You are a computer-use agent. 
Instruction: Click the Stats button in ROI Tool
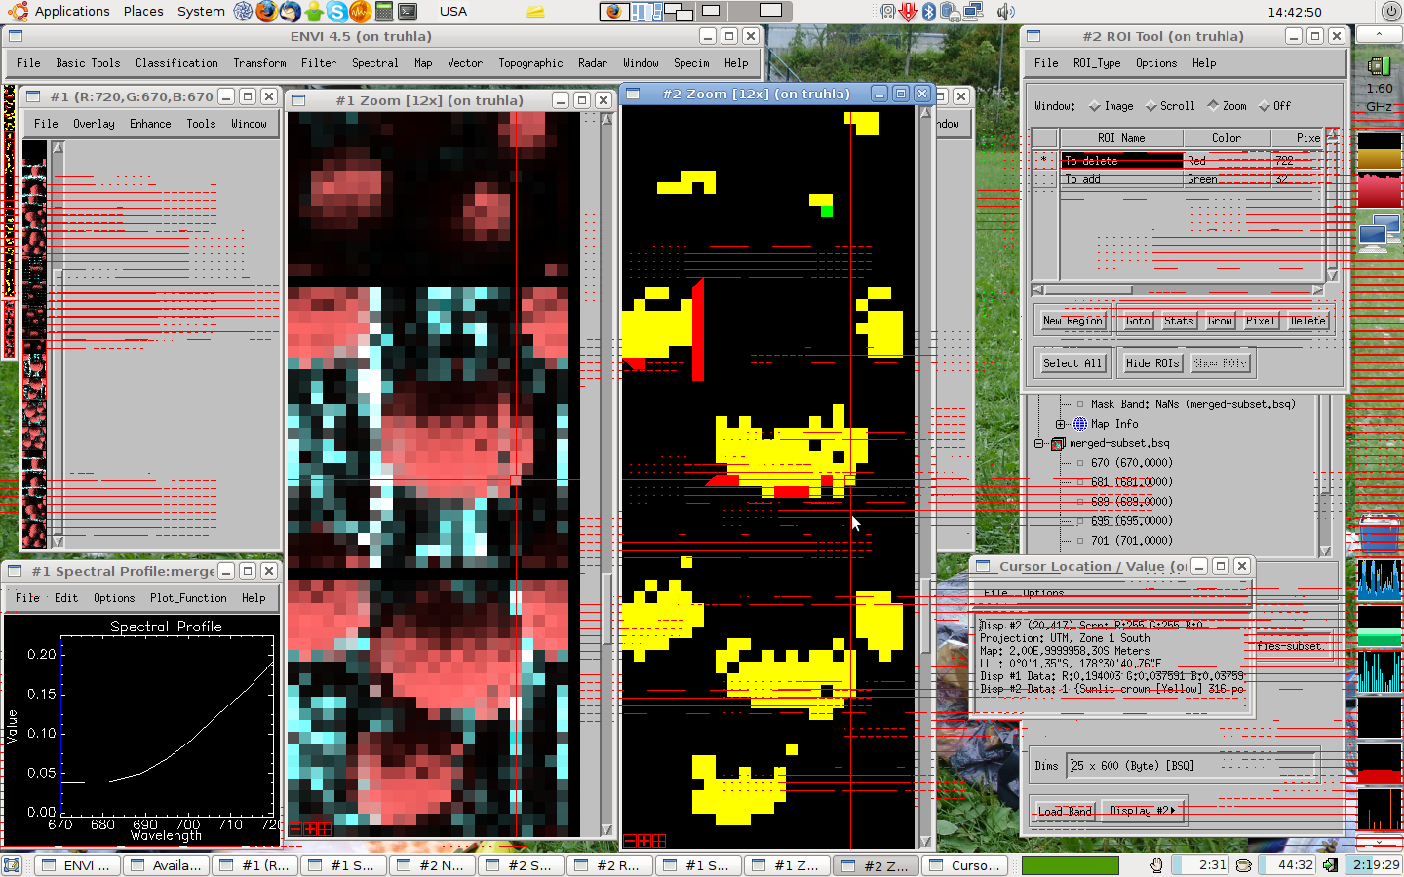1178,320
